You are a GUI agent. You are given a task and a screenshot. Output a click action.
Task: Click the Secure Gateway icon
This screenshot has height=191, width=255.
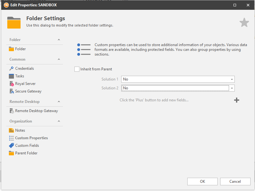[x=11, y=91]
